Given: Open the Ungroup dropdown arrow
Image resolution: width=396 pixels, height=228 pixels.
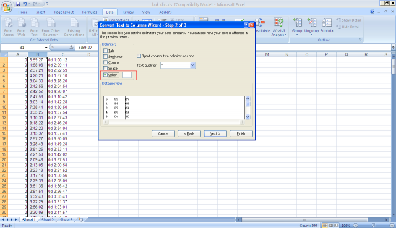Looking at the screenshot, I should (311, 35).
